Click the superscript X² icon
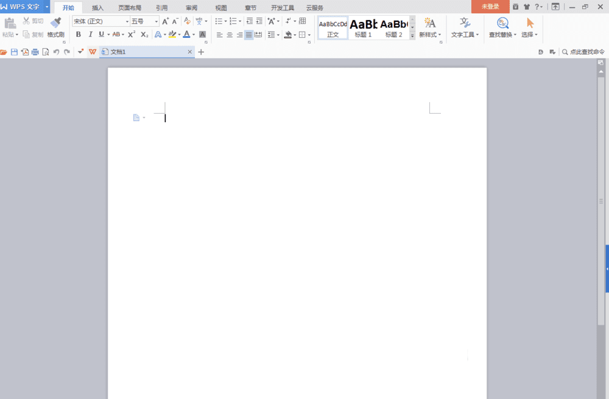The width and height of the screenshot is (609, 399). tap(132, 35)
